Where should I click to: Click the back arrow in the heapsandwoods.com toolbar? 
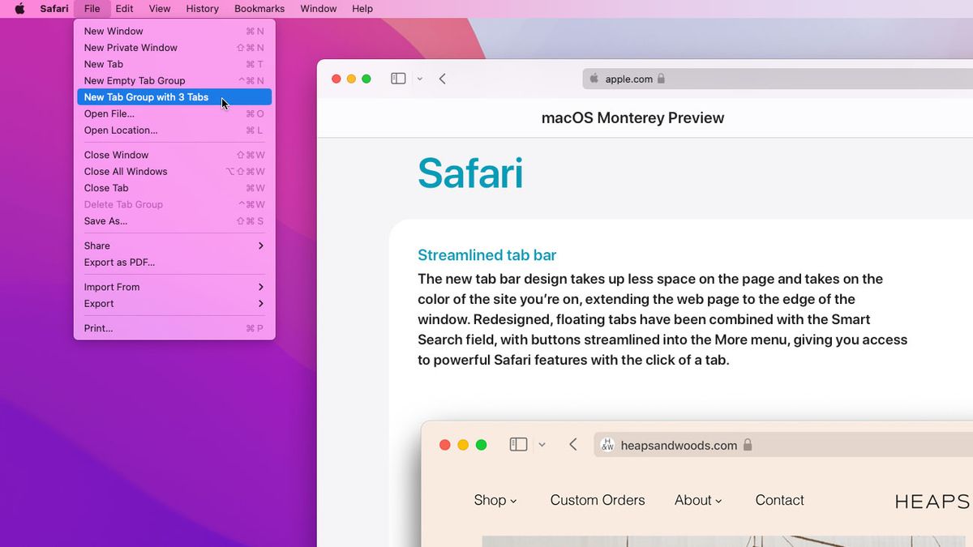[572, 444]
